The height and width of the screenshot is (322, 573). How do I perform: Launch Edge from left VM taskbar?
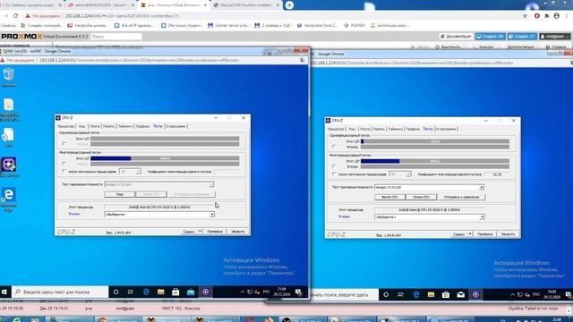[x=146, y=292]
